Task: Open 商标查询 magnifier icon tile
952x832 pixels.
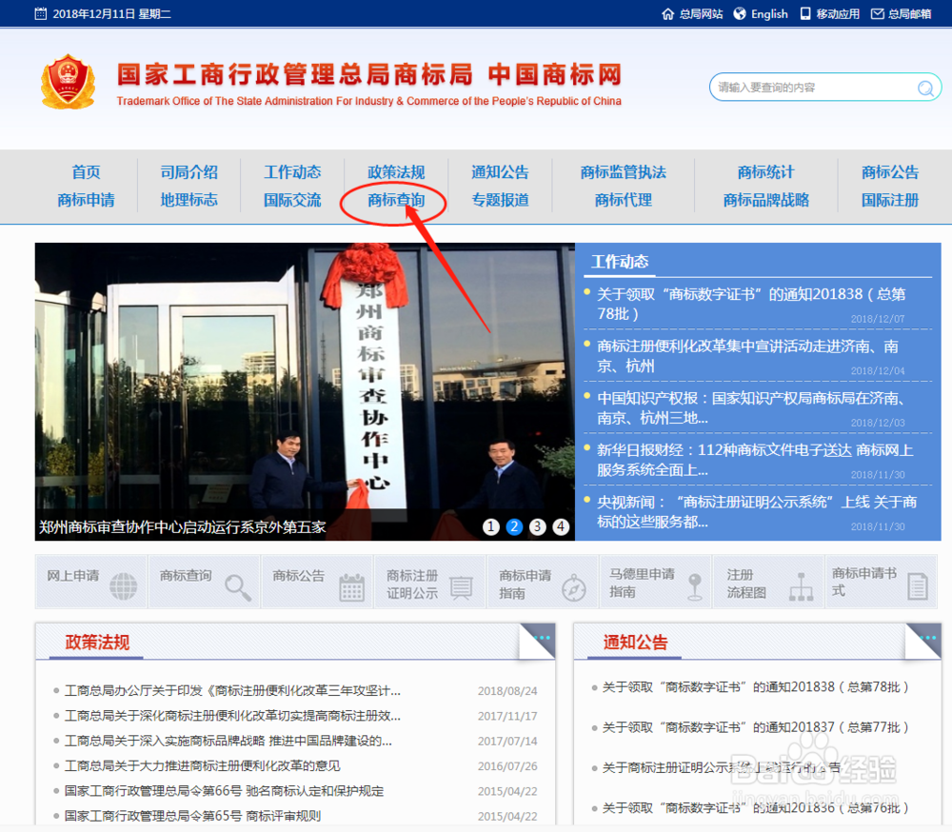Action: (x=205, y=582)
